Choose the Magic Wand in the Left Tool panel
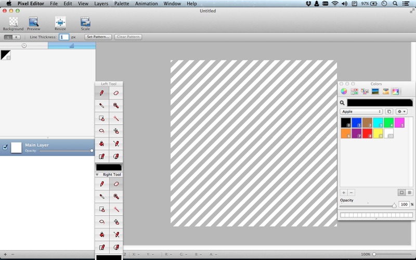This screenshot has width=416, height=260. click(x=116, y=119)
